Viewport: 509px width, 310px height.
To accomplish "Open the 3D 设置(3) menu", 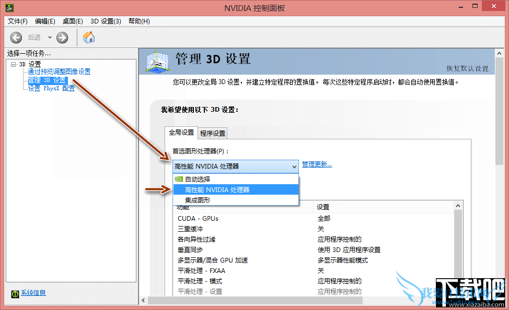I will pos(106,21).
